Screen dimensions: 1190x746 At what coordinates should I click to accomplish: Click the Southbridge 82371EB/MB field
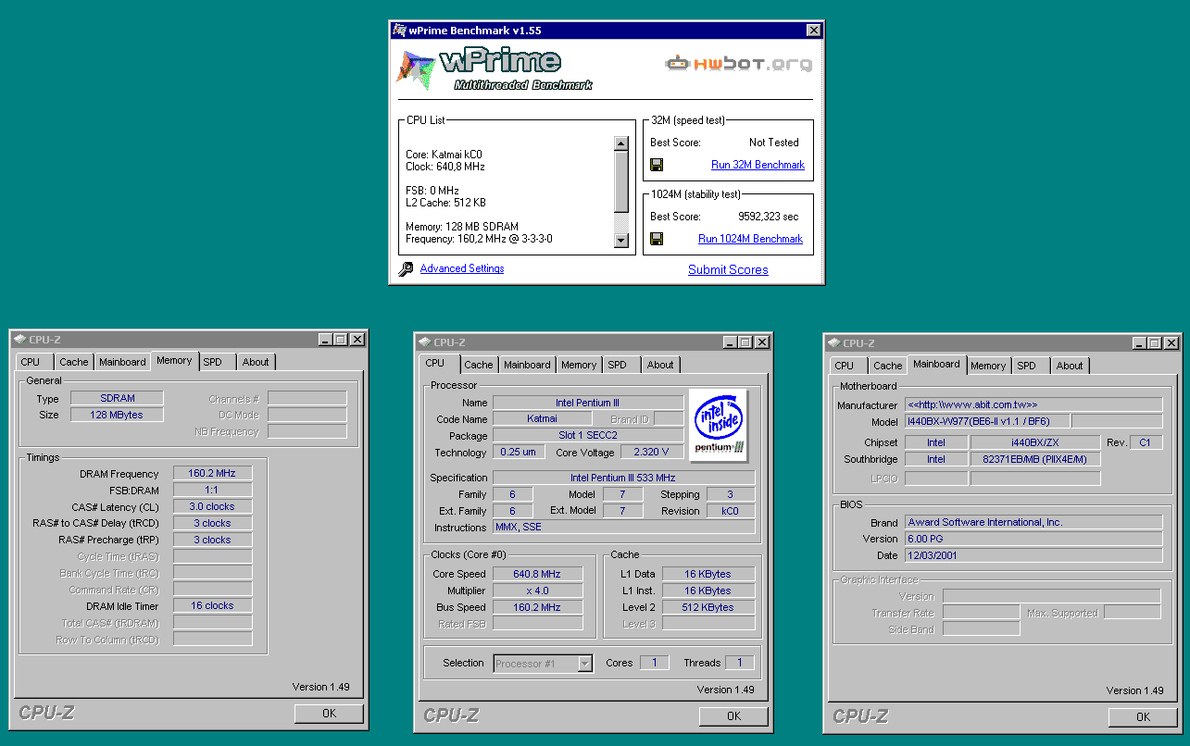[1035, 459]
